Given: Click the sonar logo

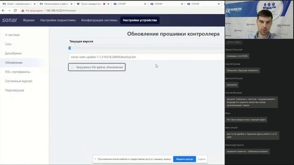Looking at the screenshot, I should coord(10,20).
